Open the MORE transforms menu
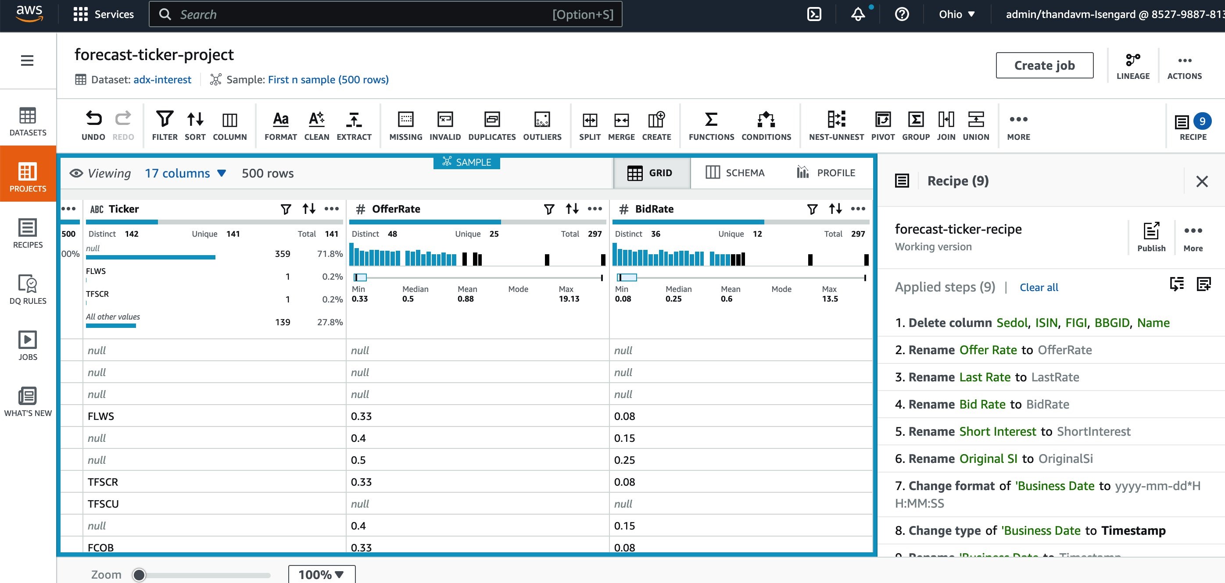 tap(1018, 125)
